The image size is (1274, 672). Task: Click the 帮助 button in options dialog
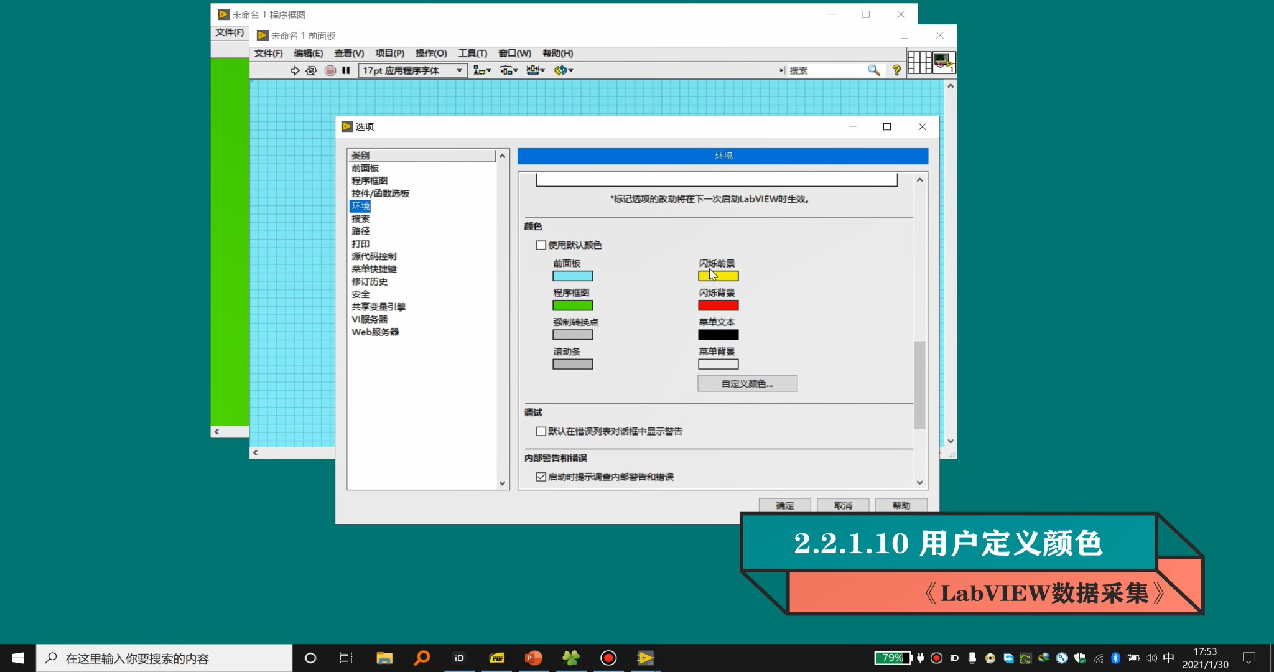point(901,505)
